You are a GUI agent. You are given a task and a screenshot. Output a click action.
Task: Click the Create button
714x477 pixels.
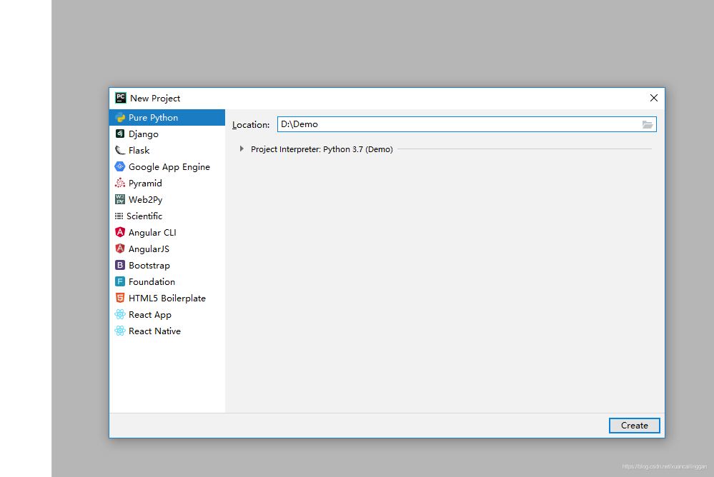[635, 425]
